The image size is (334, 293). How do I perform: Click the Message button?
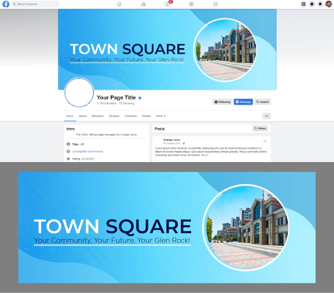(x=243, y=102)
